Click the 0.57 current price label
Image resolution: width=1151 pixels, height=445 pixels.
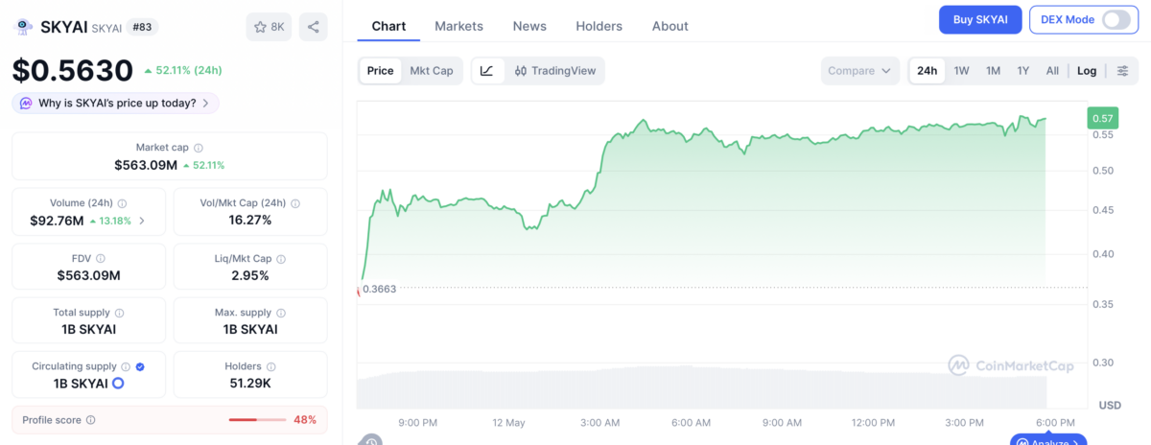1102,118
